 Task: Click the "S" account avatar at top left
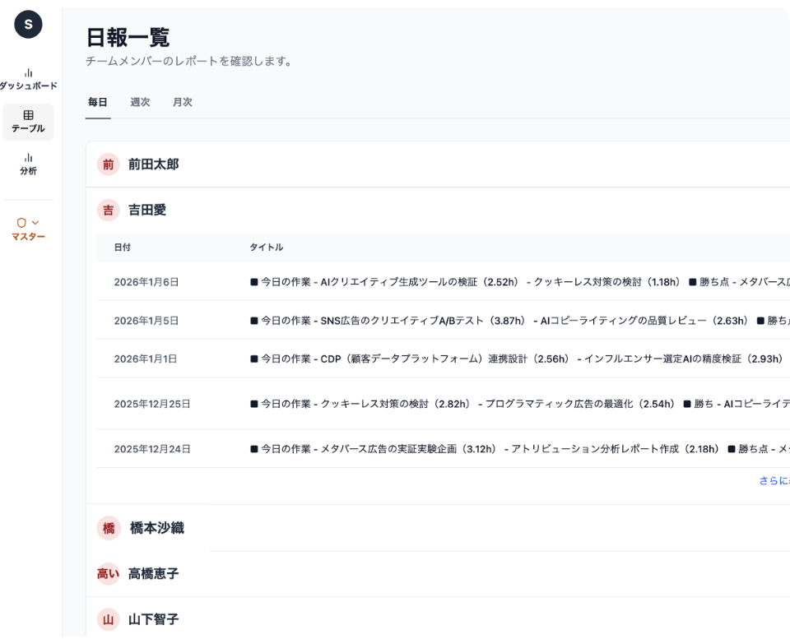tap(29, 25)
